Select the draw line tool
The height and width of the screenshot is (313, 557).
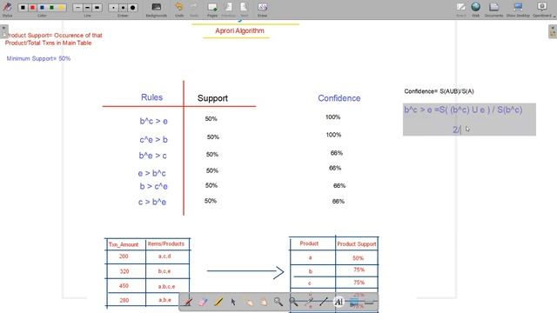point(324,302)
